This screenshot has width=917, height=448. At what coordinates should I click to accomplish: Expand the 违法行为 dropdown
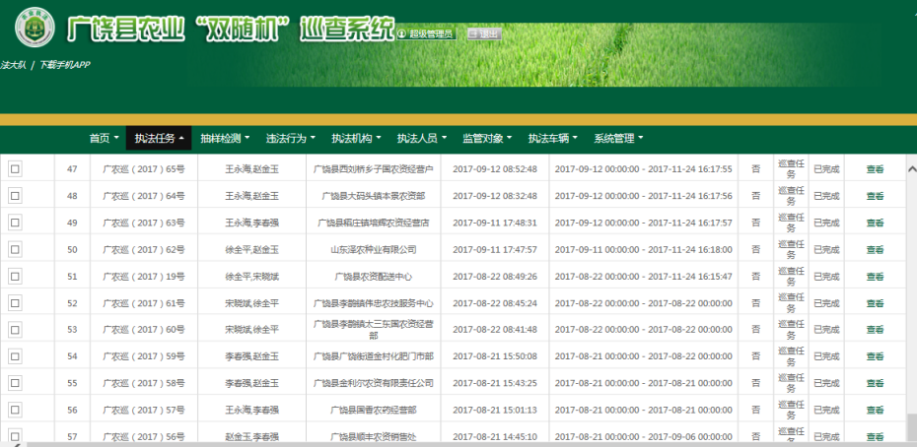pyautogui.click(x=291, y=139)
